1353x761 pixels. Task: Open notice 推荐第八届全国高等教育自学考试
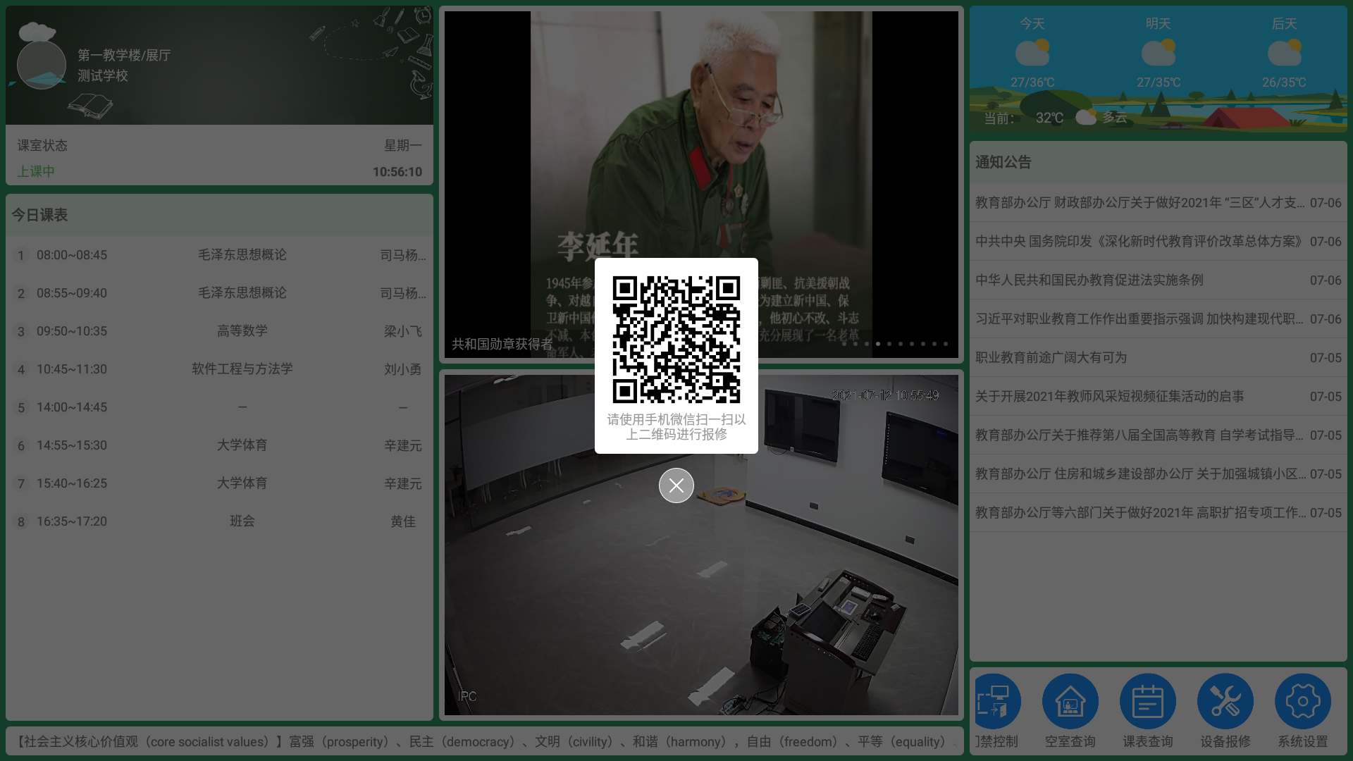pyautogui.click(x=1158, y=435)
